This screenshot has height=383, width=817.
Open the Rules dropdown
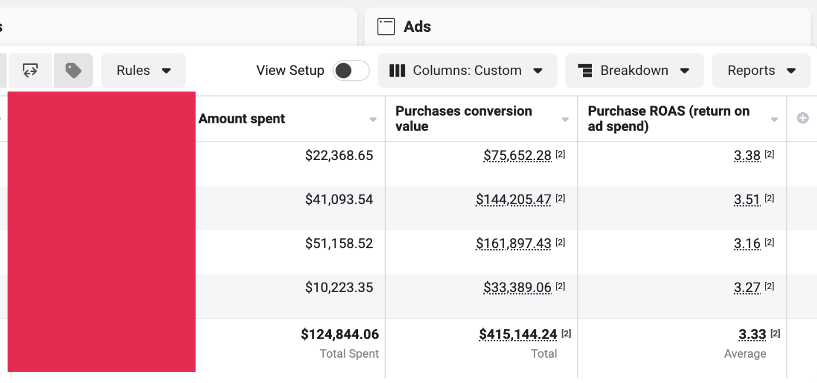coord(144,71)
